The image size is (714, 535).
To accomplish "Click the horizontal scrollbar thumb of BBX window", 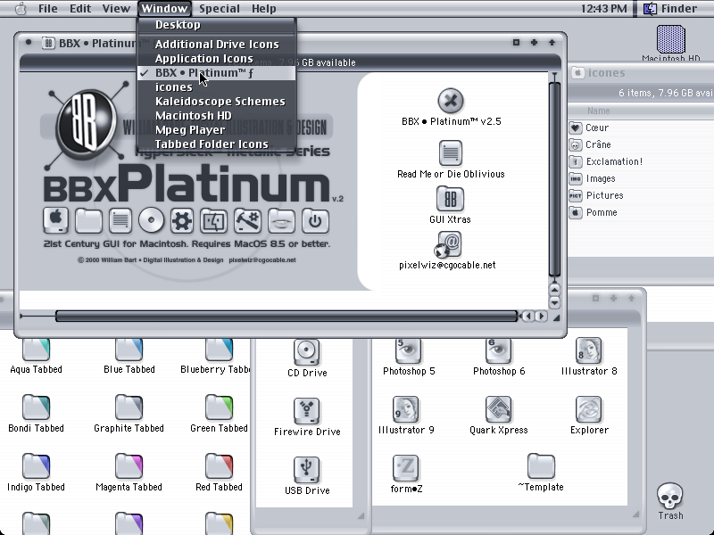I will point(286,316).
